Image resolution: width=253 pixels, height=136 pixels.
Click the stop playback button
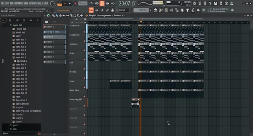[70, 4]
